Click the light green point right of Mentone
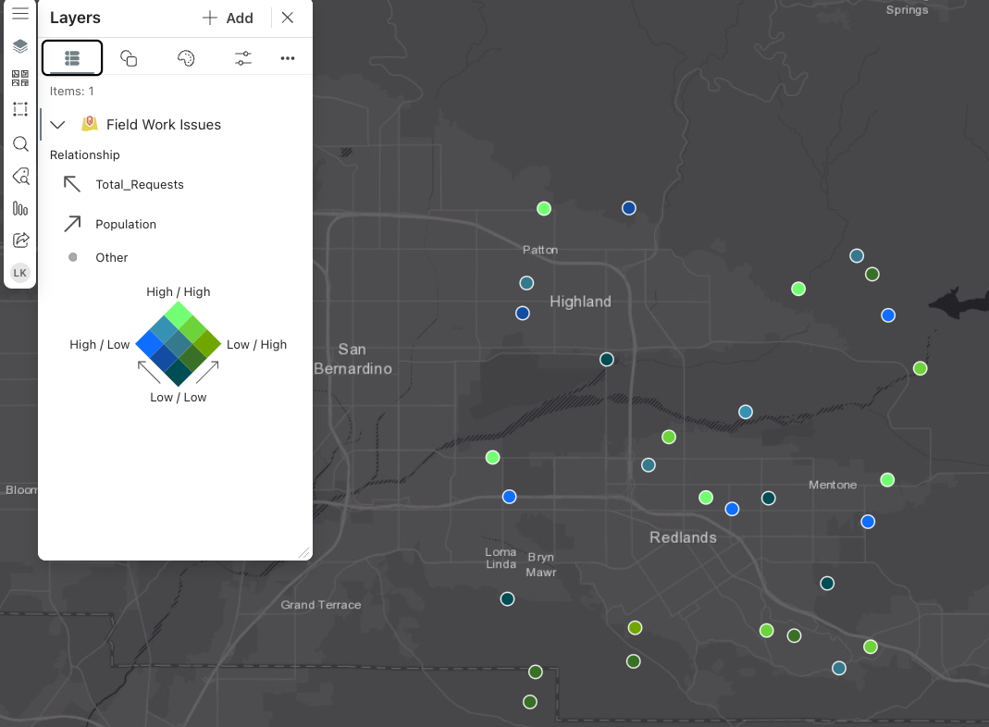 (887, 480)
